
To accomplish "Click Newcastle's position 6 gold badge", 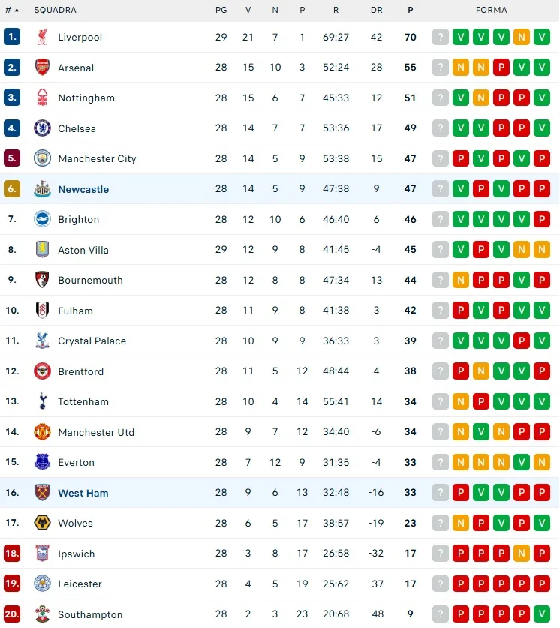I will (x=12, y=189).
